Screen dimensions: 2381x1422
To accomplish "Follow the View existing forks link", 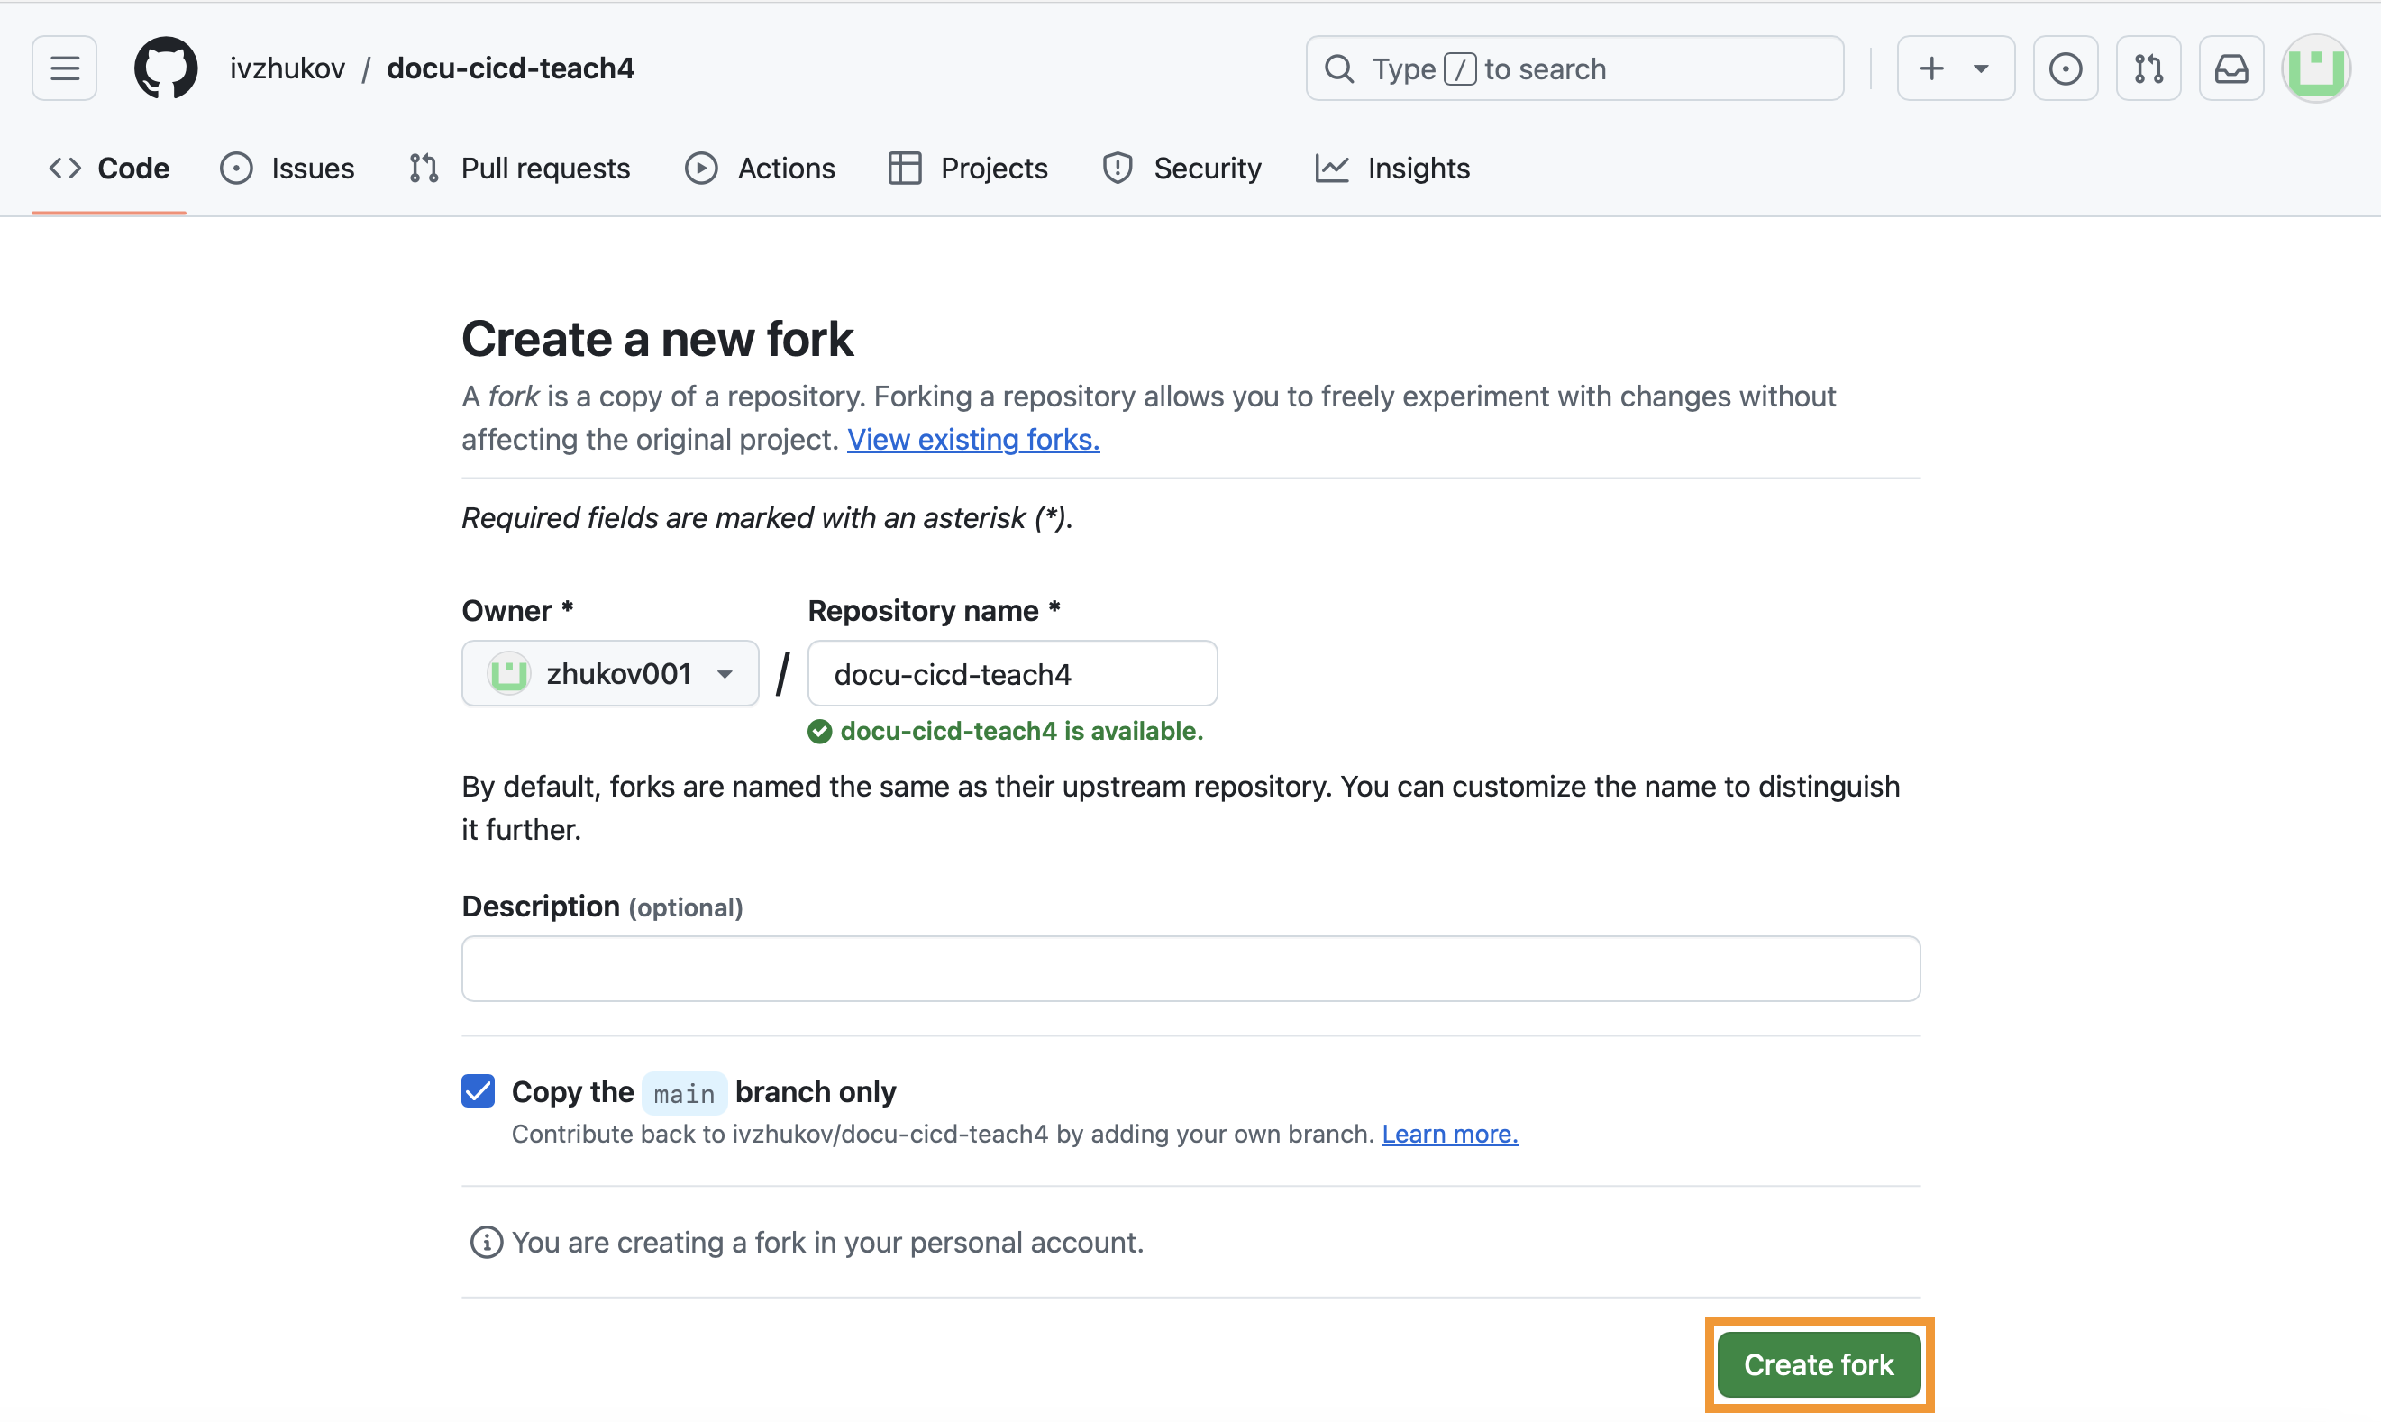I will [x=972, y=440].
